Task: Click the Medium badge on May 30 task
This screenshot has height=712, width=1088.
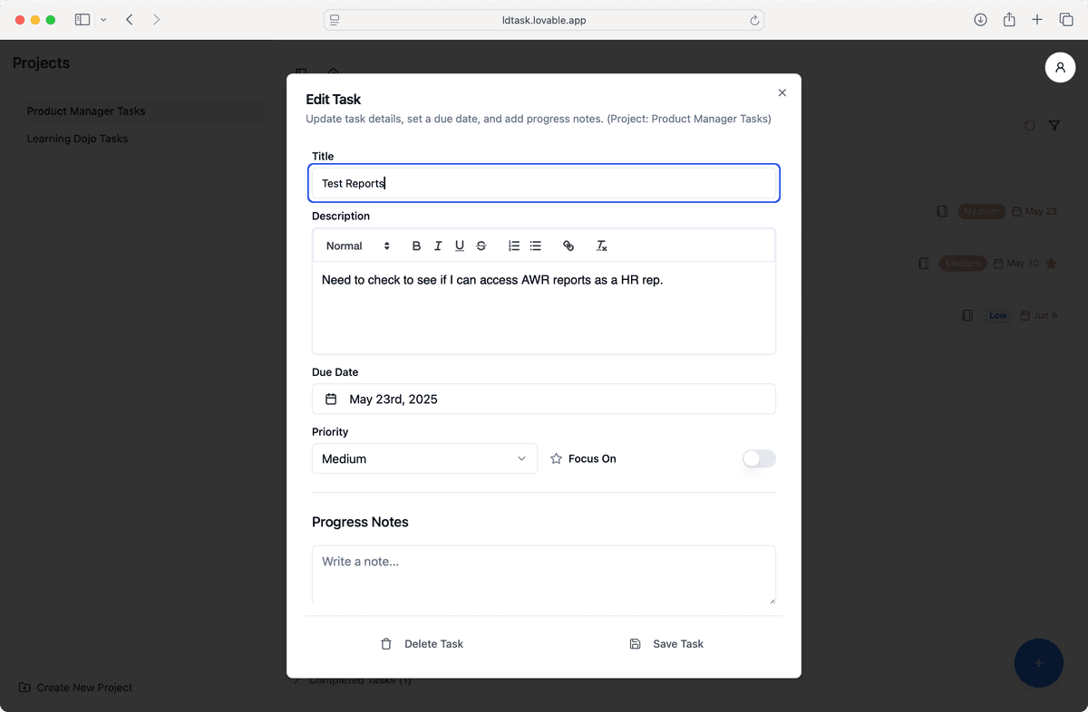Action: [964, 264]
